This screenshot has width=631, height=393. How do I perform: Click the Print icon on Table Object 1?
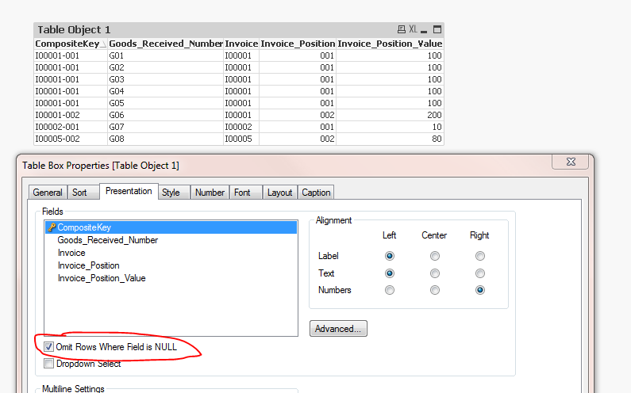(x=402, y=30)
